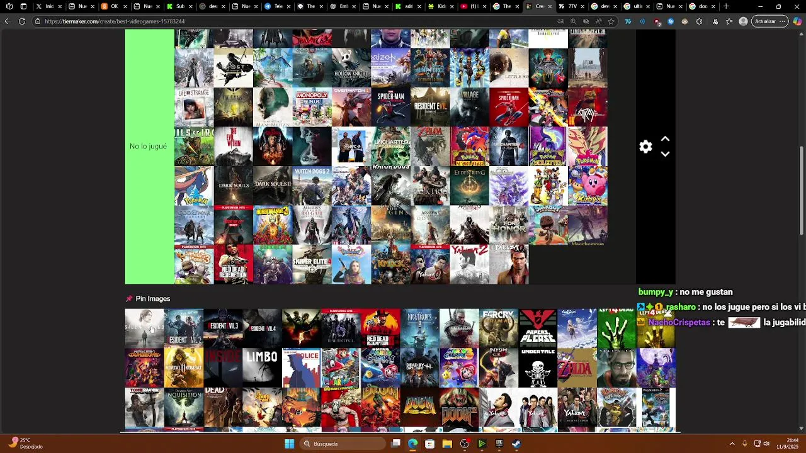Select the Witcher 3 image in pool
The image size is (806, 453).
(459, 328)
